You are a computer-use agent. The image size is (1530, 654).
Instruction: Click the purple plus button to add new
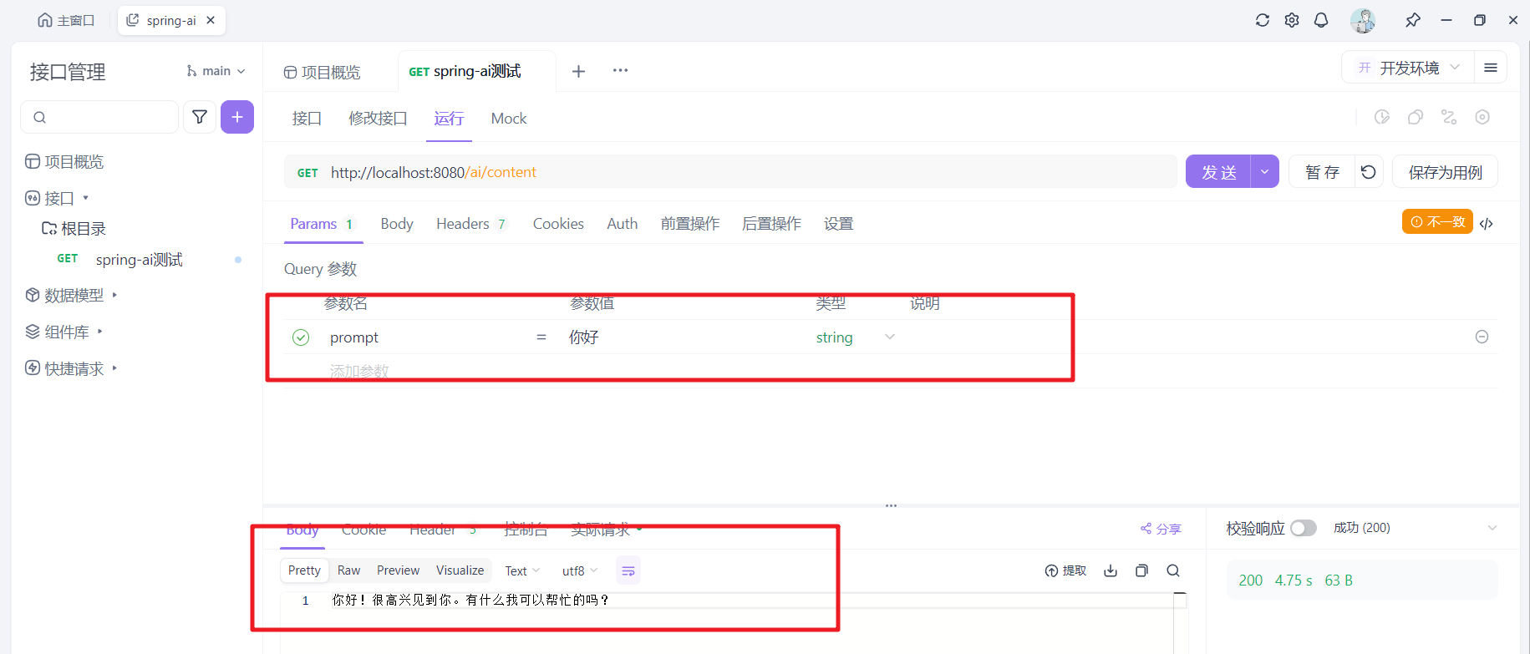[x=237, y=117]
